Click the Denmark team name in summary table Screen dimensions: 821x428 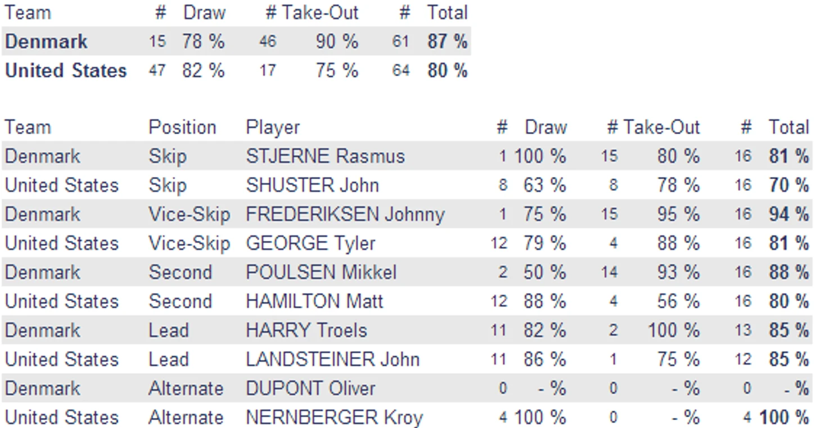[46, 42]
